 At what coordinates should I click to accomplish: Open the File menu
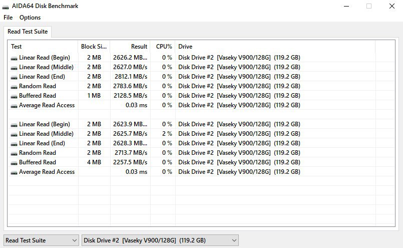8,18
